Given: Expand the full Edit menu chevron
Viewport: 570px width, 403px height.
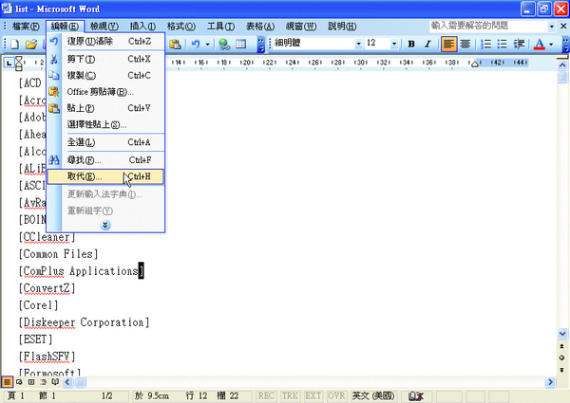Looking at the screenshot, I should [x=105, y=226].
